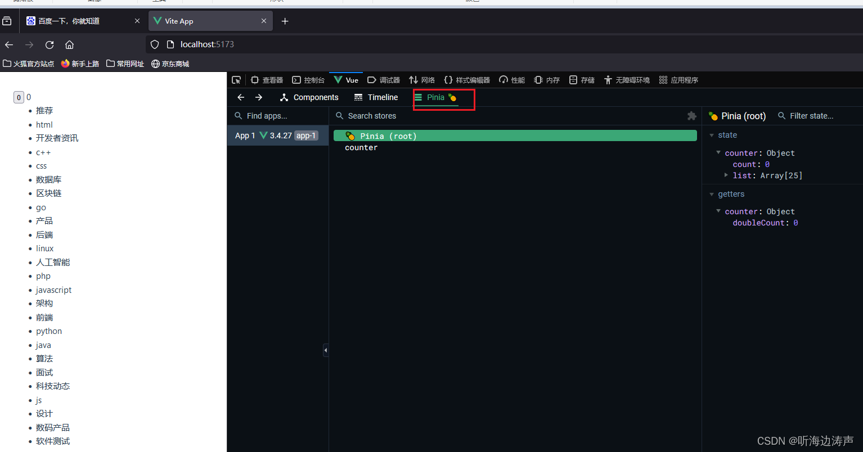This screenshot has height=452, width=863.
Task: Close the Vite App tab
Action: coord(264,21)
